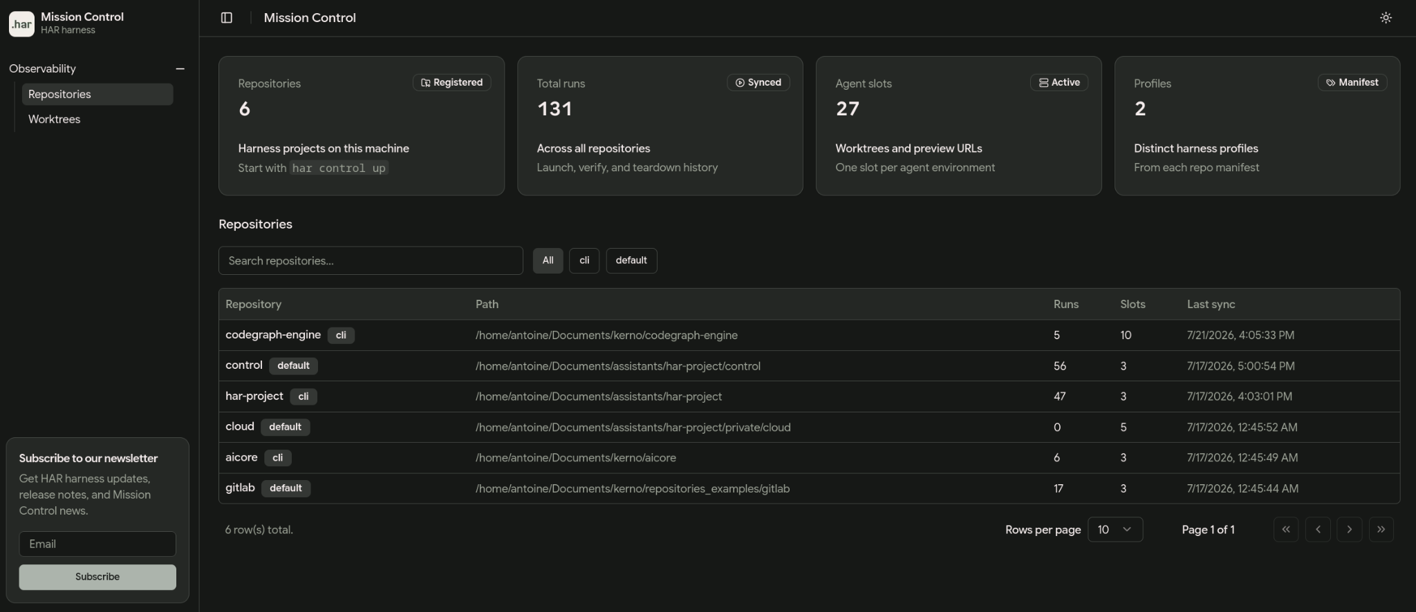Focus the Search repositories field
Image resolution: width=1416 pixels, height=612 pixels.
tap(371, 261)
